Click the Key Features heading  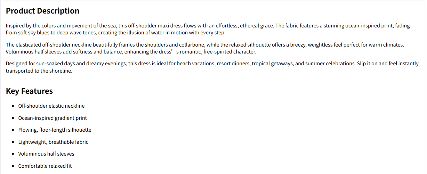coord(29,91)
